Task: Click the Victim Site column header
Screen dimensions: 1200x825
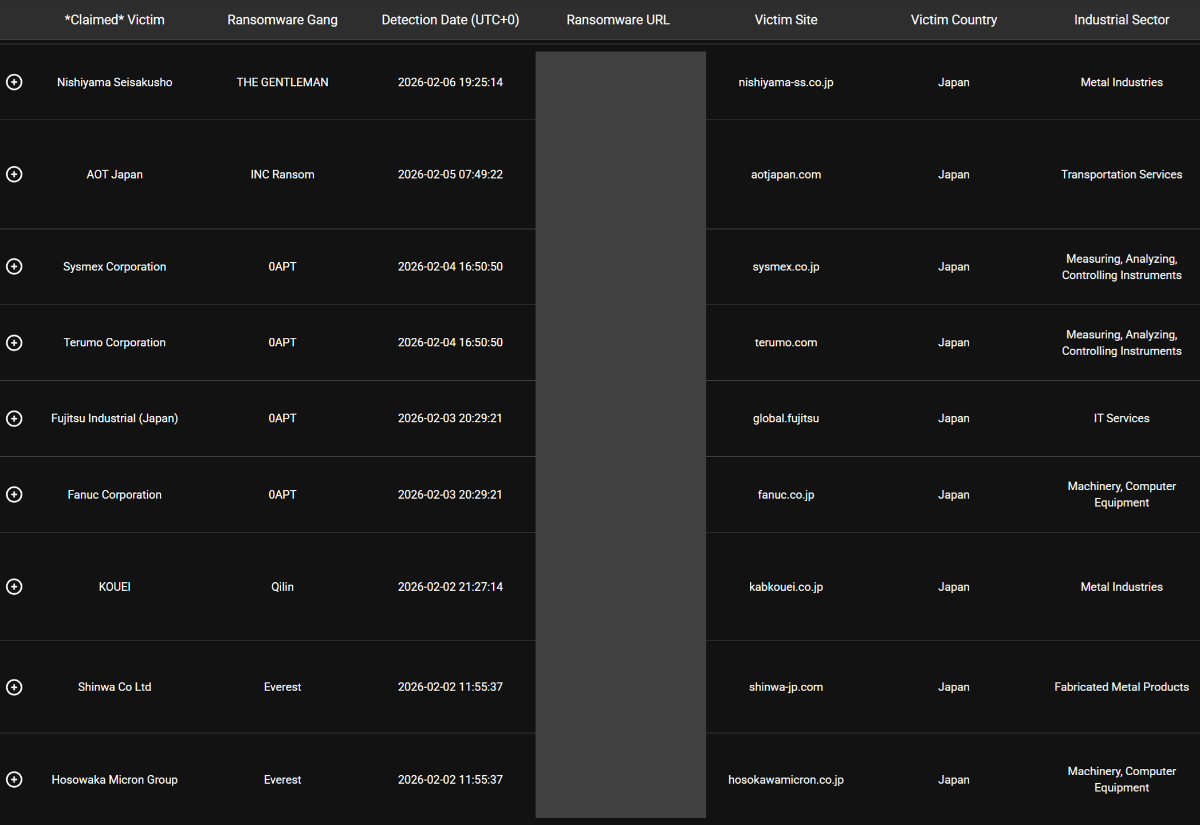Action: point(785,20)
